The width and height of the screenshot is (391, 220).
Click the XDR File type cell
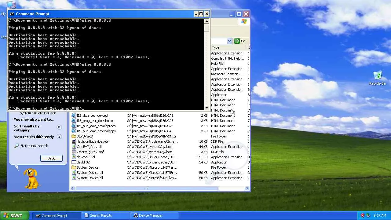(217, 141)
